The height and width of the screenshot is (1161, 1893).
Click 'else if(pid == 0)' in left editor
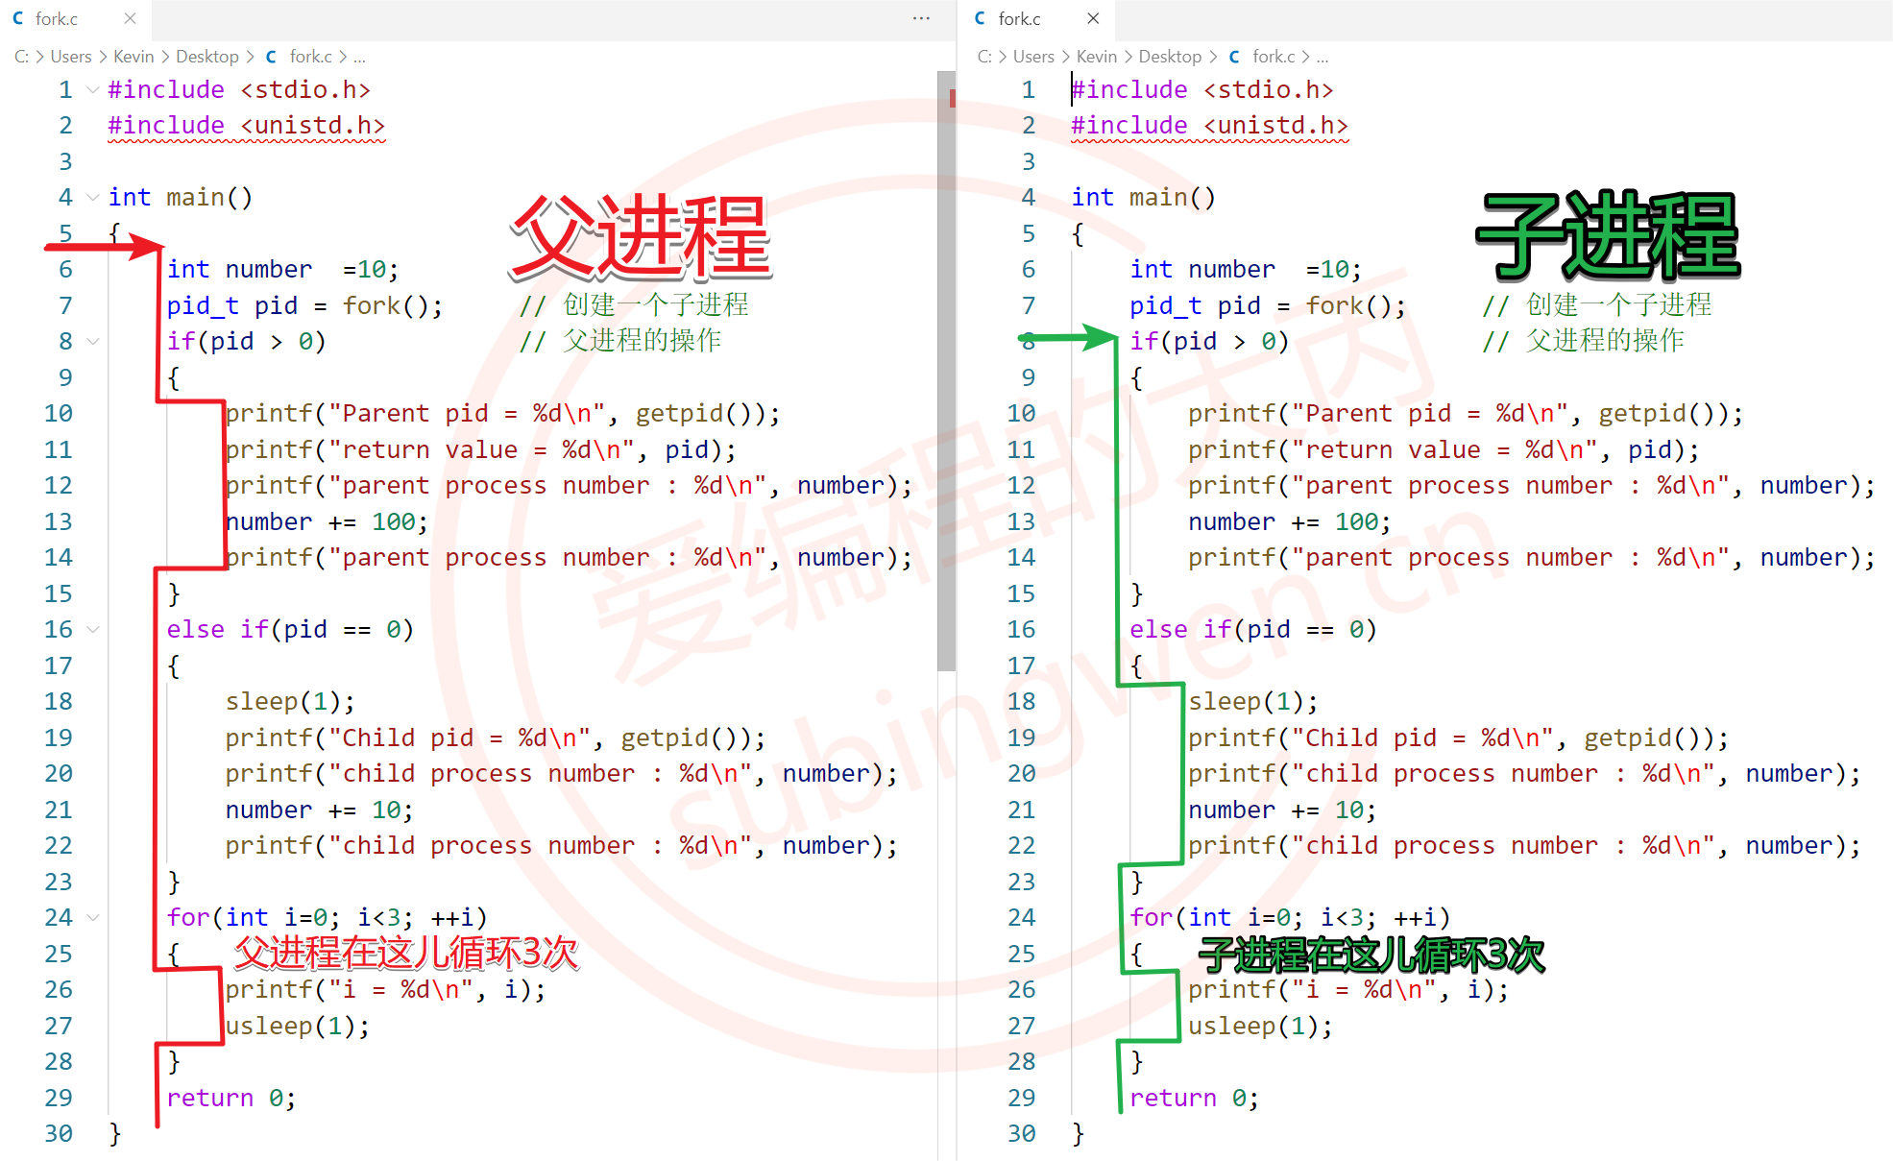click(290, 629)
